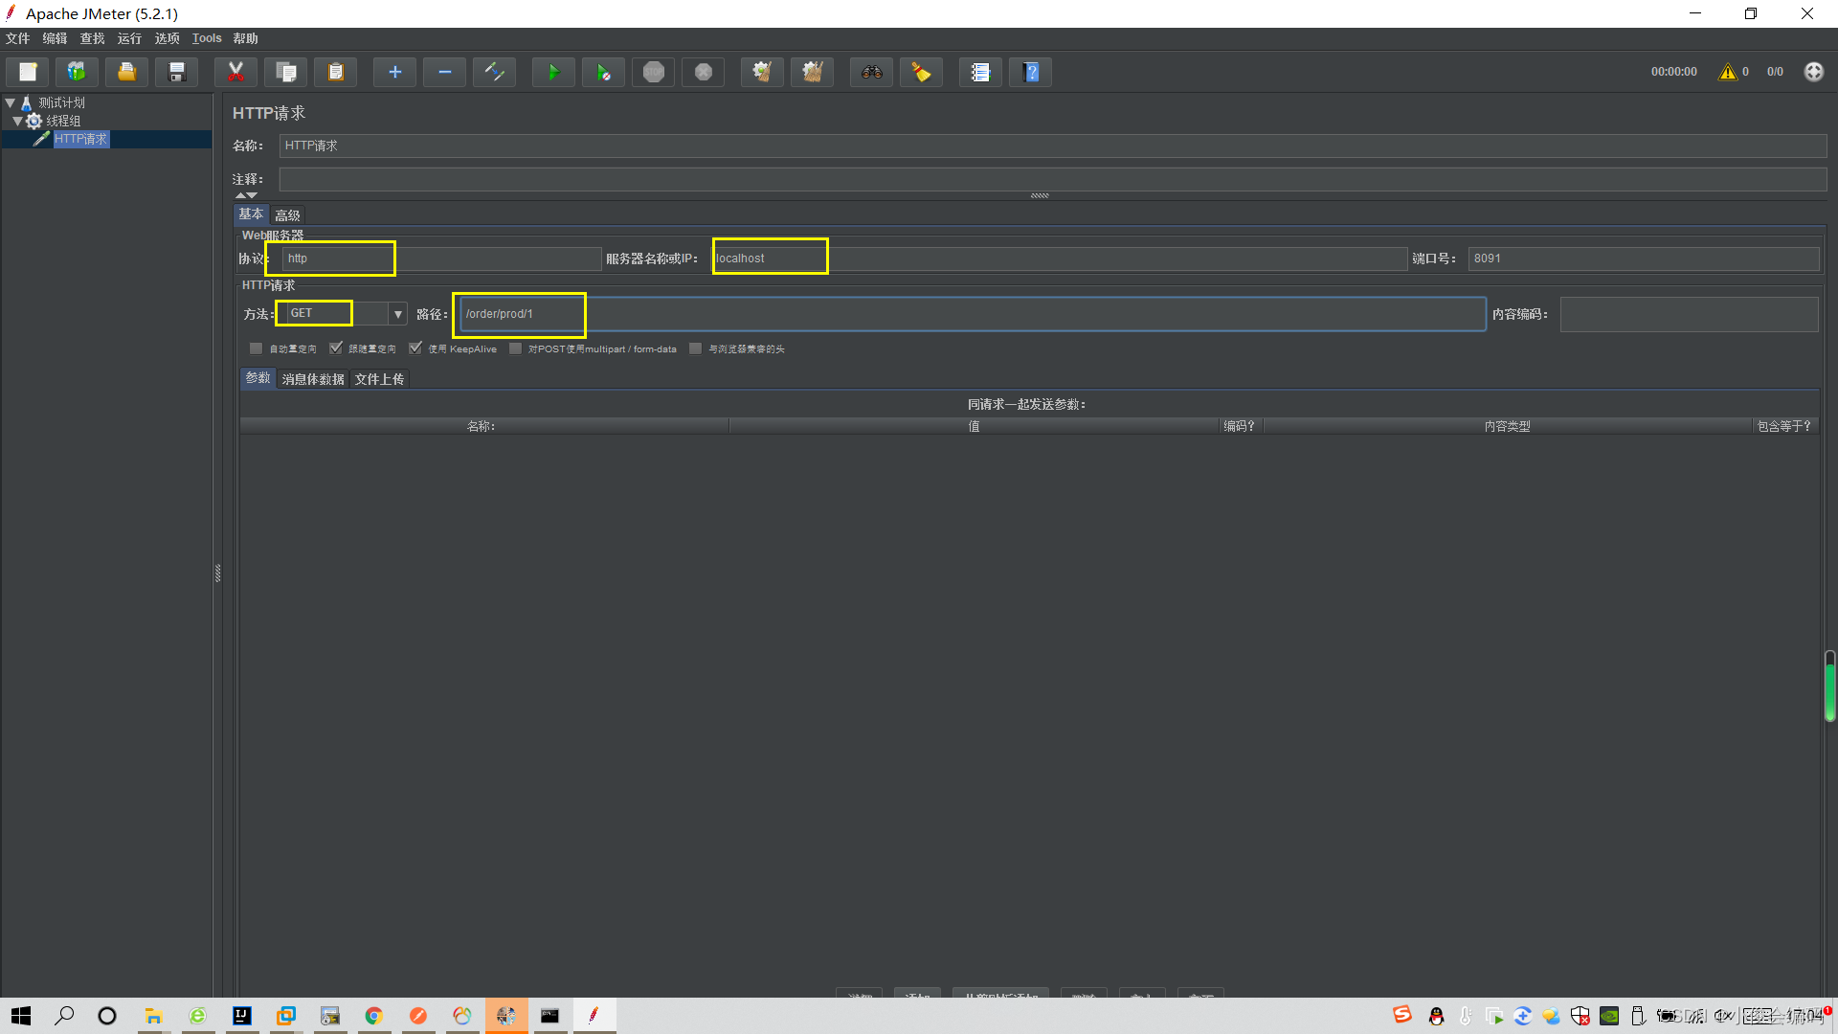Open the Function Helper list icon
The height and width of the screenshot is (1034, 1838).
click(980, 72)
